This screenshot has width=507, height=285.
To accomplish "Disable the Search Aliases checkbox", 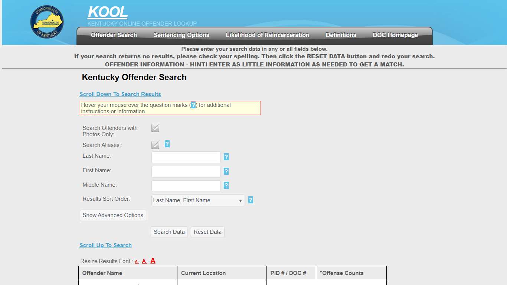I will click(x=155, y=145).
